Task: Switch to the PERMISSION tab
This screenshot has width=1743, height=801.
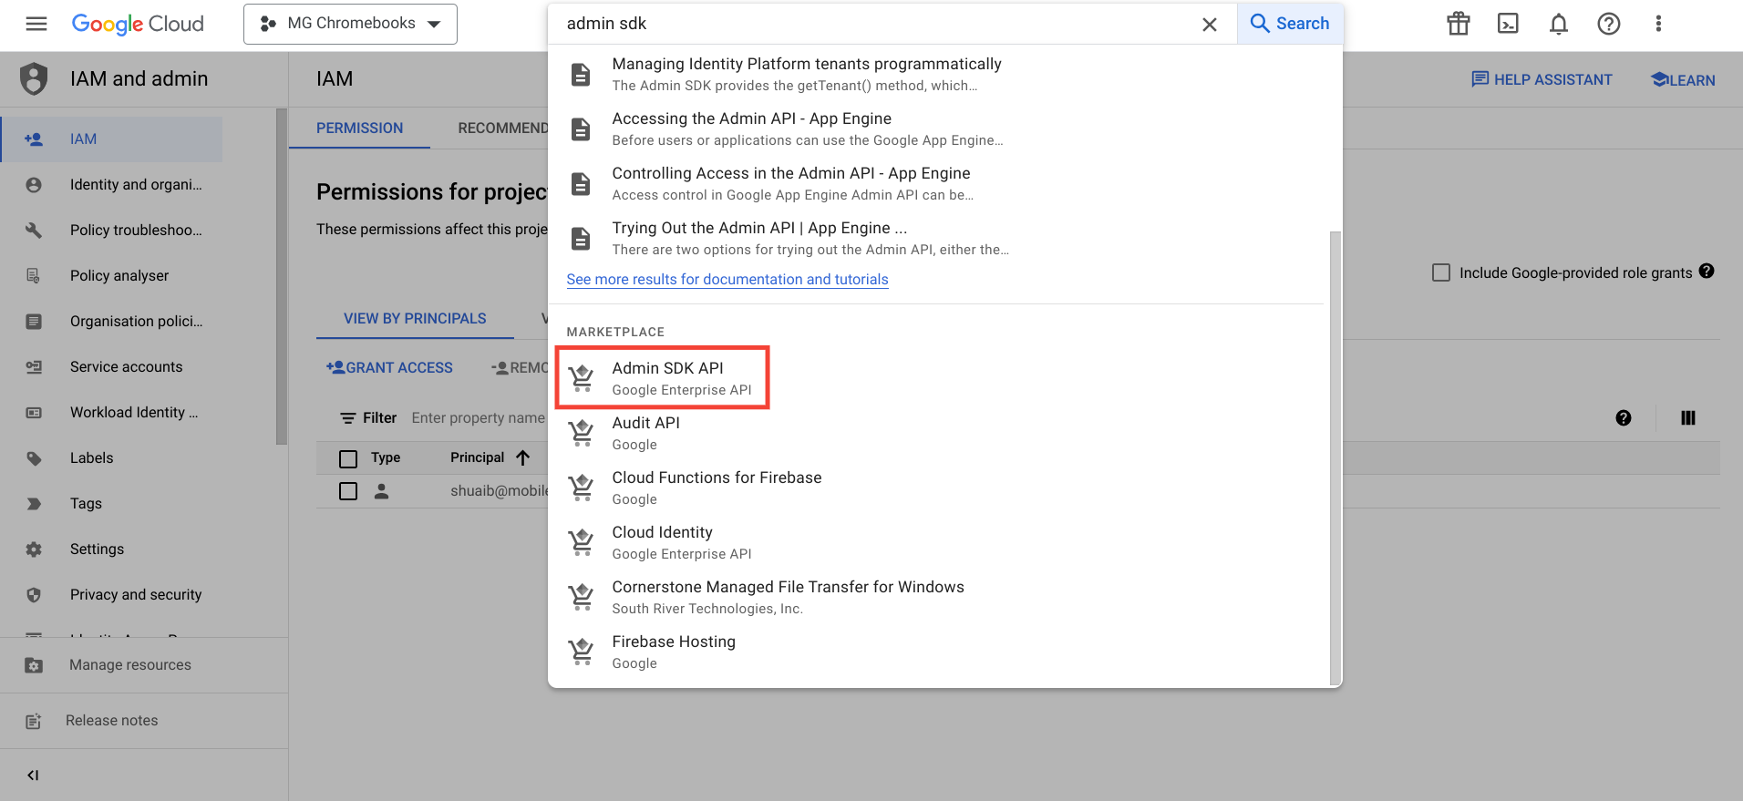Action: tap(359, 128)
